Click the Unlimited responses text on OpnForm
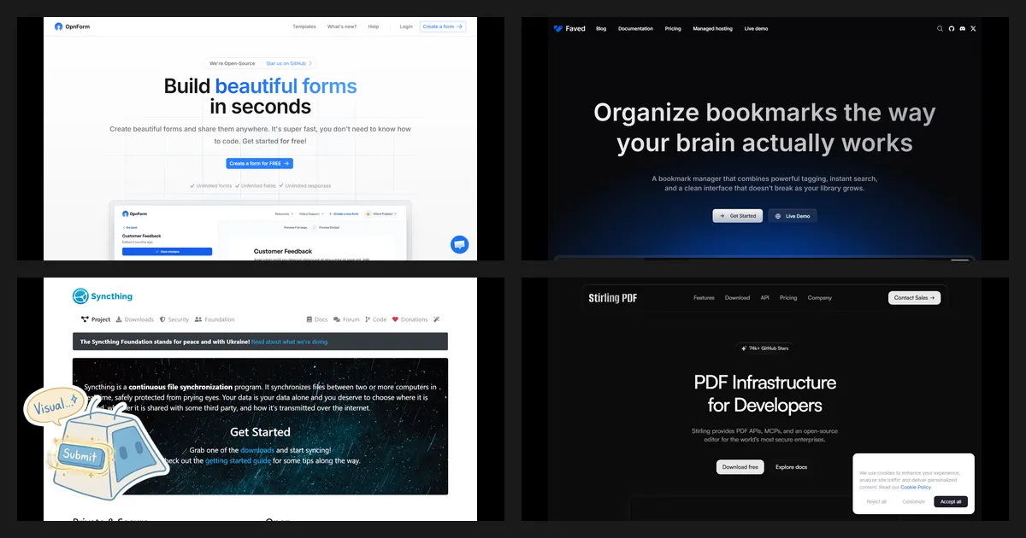Image resolution: width=1026 pixels, height=538 pixels. point(305,185)
